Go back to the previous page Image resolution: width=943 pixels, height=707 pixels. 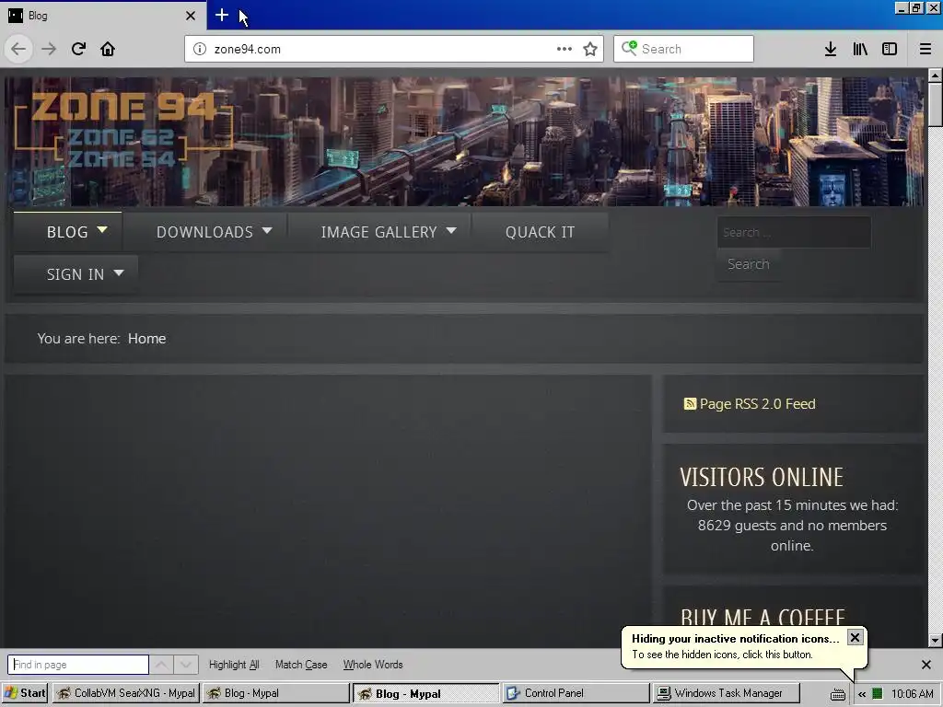[x=18, y=49]
